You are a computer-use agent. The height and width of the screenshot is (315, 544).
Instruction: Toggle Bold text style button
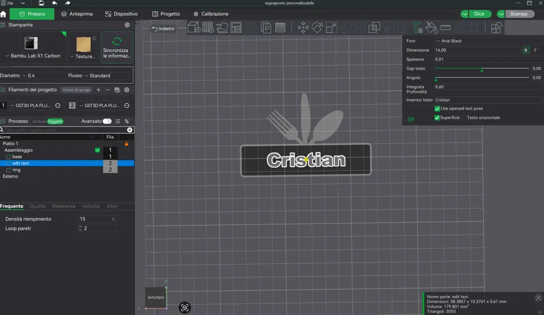[x=526, y=51]
